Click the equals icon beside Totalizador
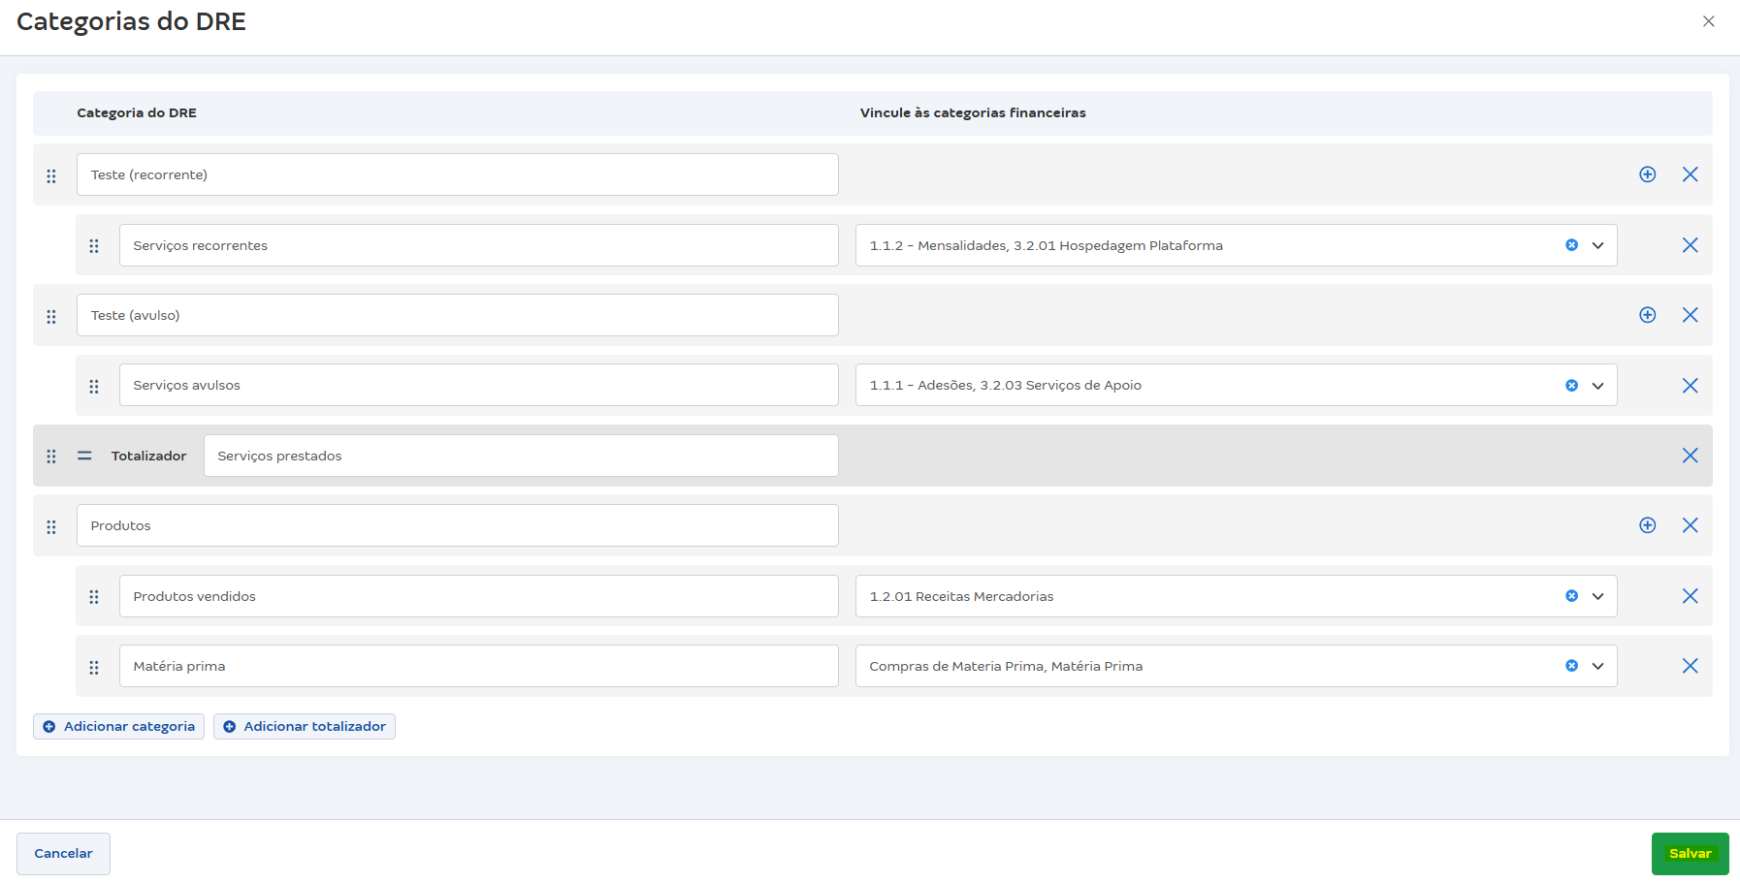This screenshot has width=1740, height=883. (x=84, y=456)
